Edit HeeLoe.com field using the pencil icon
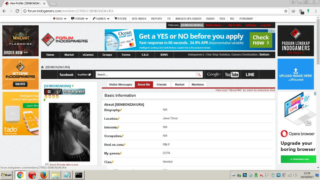320x180 pixels. click(124, 145)
